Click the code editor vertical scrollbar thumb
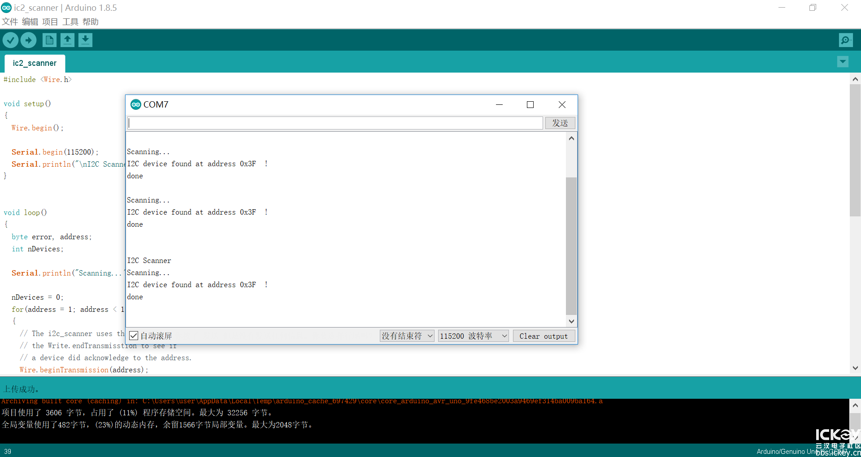The image size is (861, 457). point(855,151)
